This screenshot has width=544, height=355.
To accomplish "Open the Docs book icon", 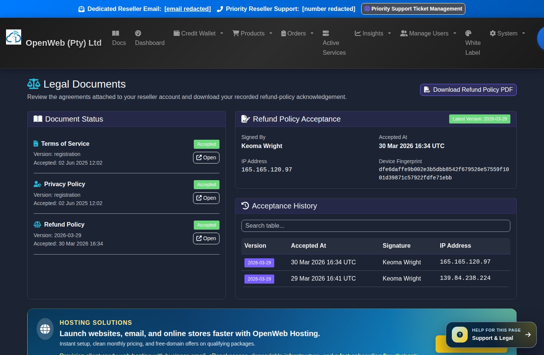I will point(116,33).
